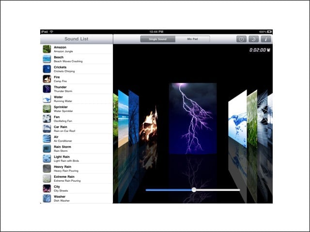Tap the battery indicator in status bar

(x=269, y=31)
